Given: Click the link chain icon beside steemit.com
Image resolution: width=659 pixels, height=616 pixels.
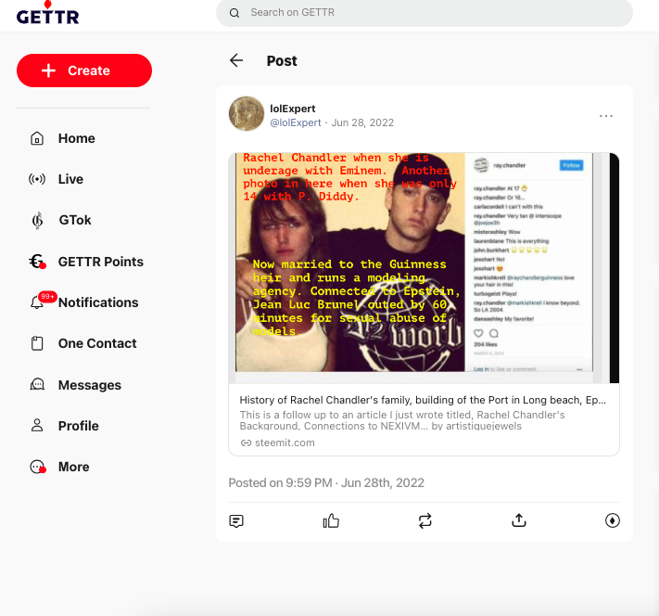Looking at the screenshot, I should 246,443.
